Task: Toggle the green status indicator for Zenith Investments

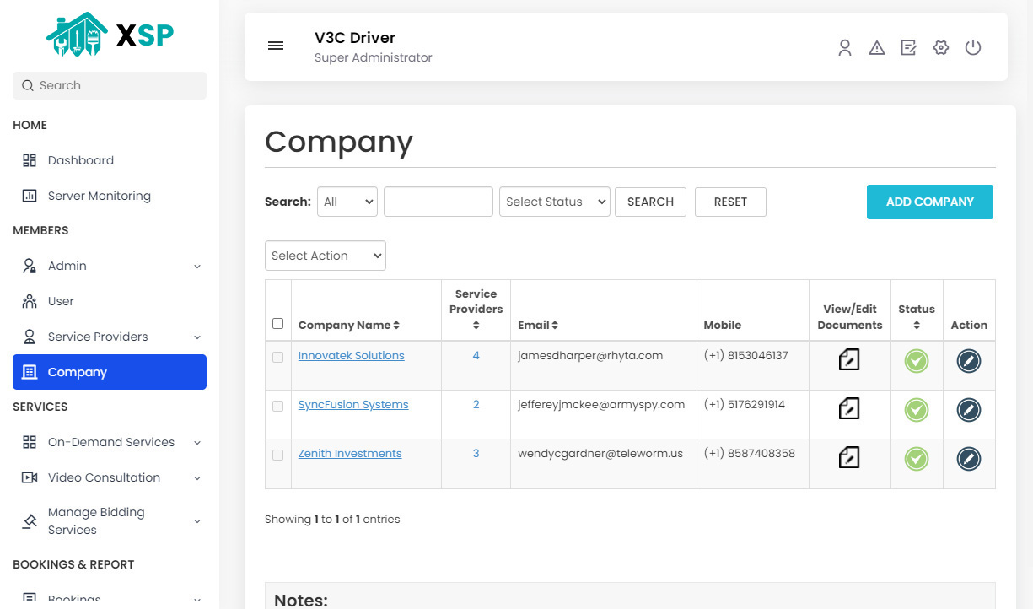Action: click(917, 459)
